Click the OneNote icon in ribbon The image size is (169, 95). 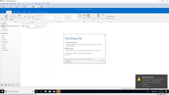coord(89,16)
